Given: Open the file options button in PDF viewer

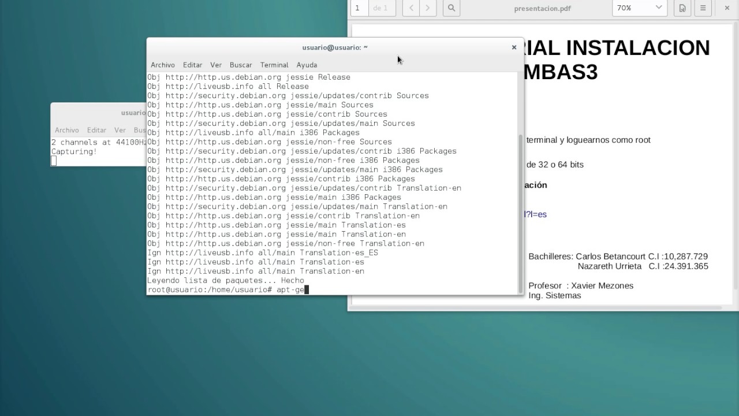Looking at the screenshot, I should [x=682, y=8].
